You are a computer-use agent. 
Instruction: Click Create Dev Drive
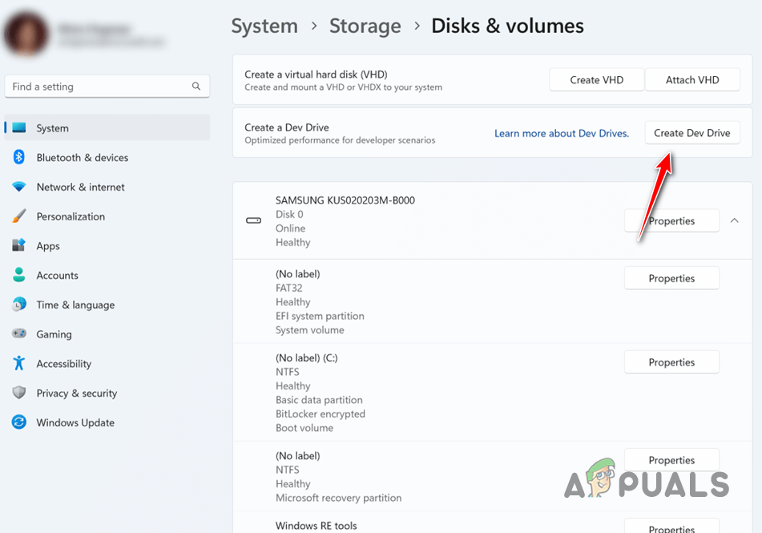coord(691,132)
